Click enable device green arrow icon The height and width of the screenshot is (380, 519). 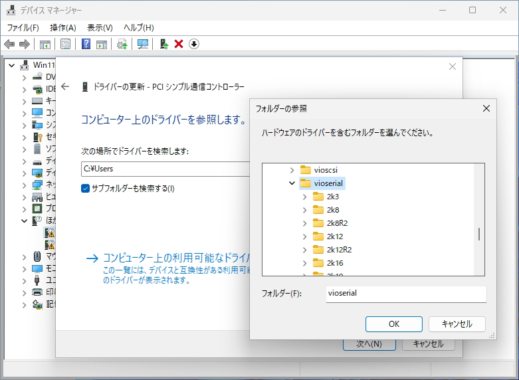(x=164, y=44)
